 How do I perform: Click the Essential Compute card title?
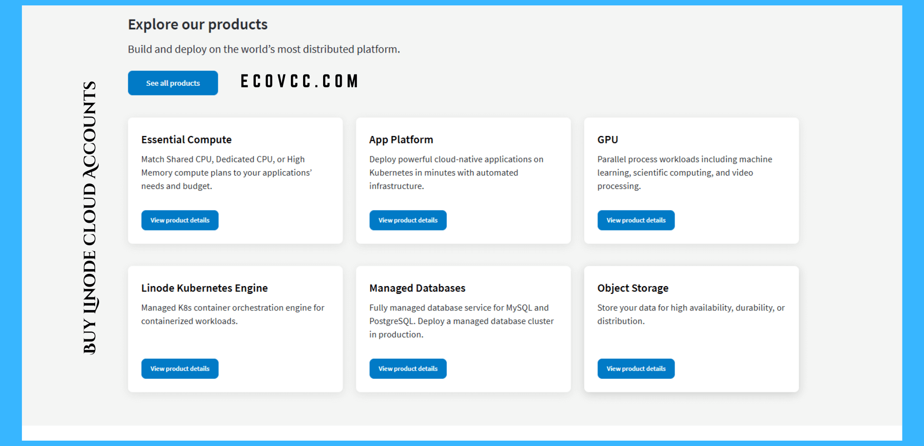click(x=186, y=140)
